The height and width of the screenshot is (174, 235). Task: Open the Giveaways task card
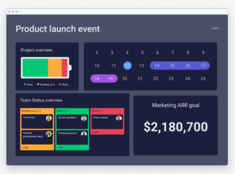pyautogui.click(x=37, y=121)
